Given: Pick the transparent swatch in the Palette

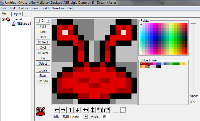Looking at the screenshot, I should (x=141, y=24).
